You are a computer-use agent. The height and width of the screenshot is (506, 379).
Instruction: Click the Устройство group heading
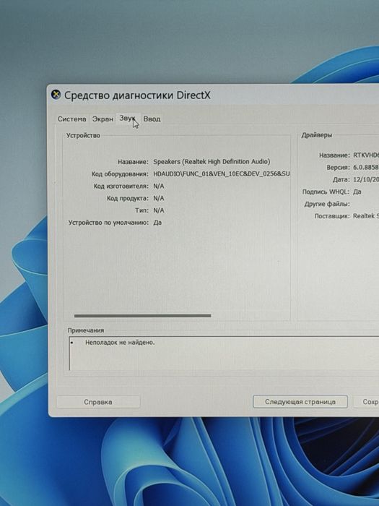pyautogui.click(x=83, y=136)
